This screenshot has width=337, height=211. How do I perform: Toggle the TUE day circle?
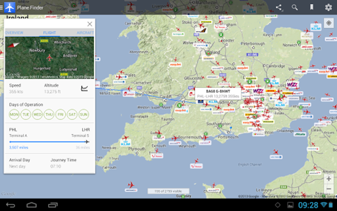(x=26, y=114)
